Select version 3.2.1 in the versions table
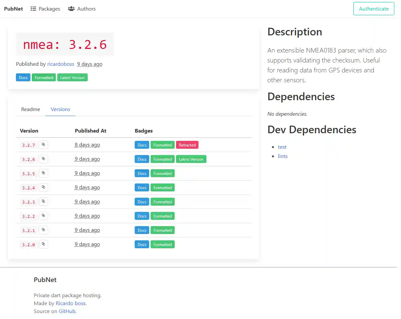This screenshot has width=401, height=319. [x=28, y=230]
